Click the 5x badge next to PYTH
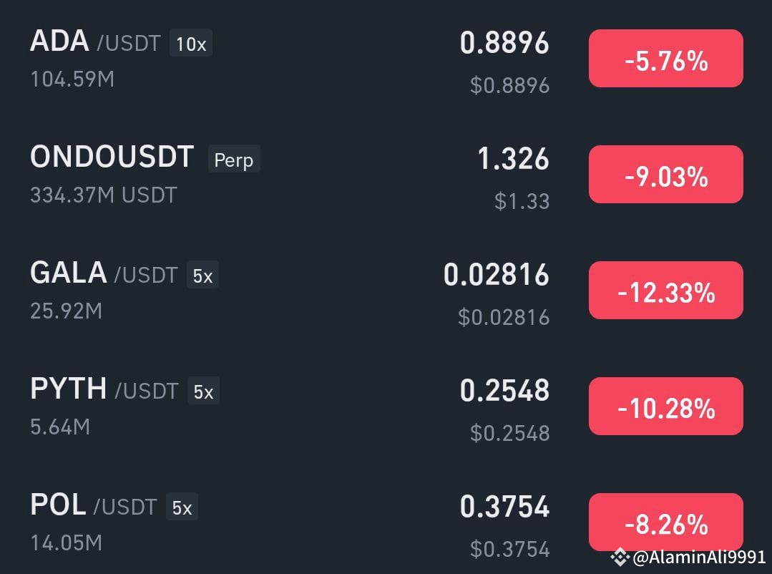 pyautogui.click(x=203, y=391)
